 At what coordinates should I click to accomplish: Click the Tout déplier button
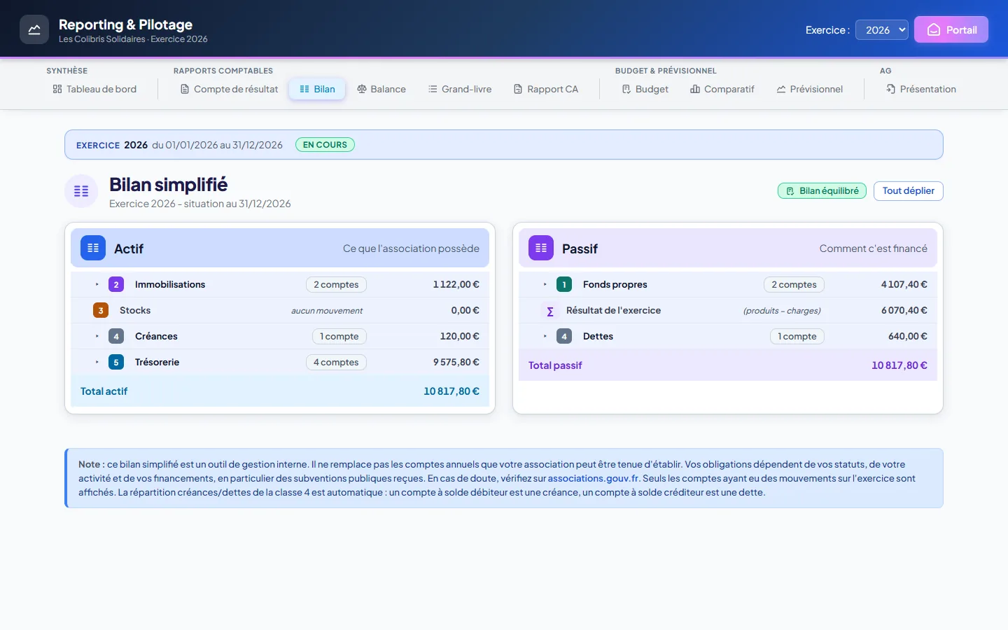click(909, 190)
